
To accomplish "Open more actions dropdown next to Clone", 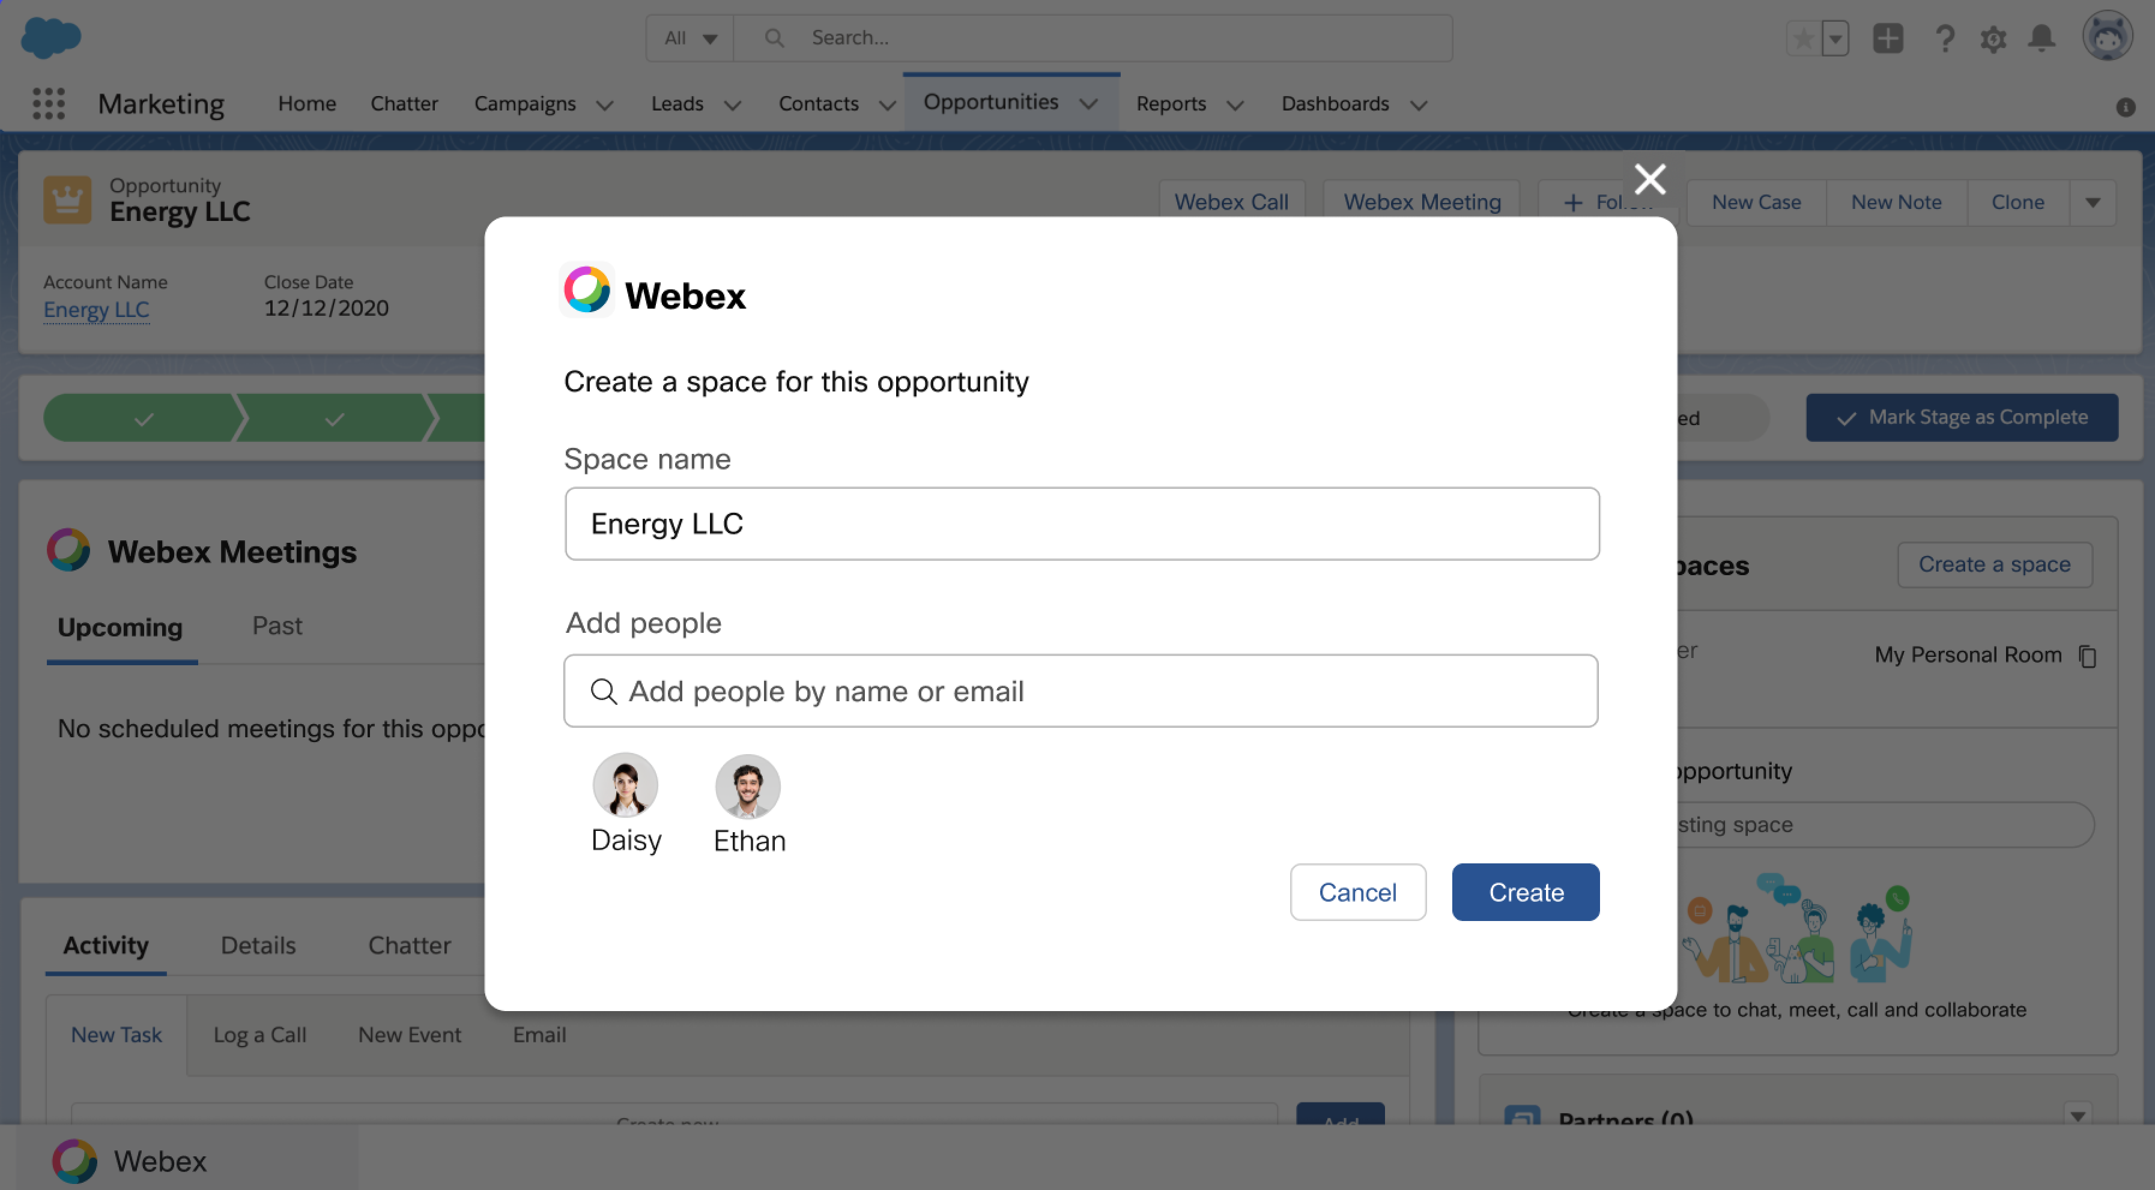I will pyautogui.click(x=2093, y=202).
